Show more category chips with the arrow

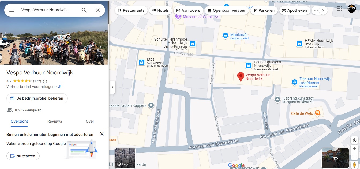click(323, 10)
